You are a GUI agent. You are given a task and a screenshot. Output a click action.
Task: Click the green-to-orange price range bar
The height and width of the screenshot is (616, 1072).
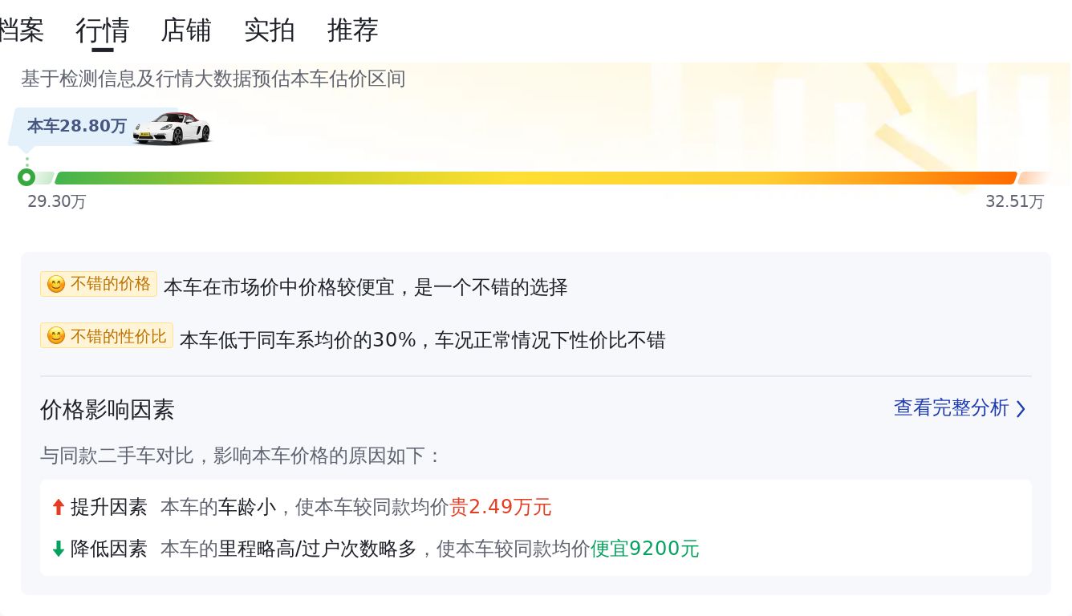(x=536, y=178)
